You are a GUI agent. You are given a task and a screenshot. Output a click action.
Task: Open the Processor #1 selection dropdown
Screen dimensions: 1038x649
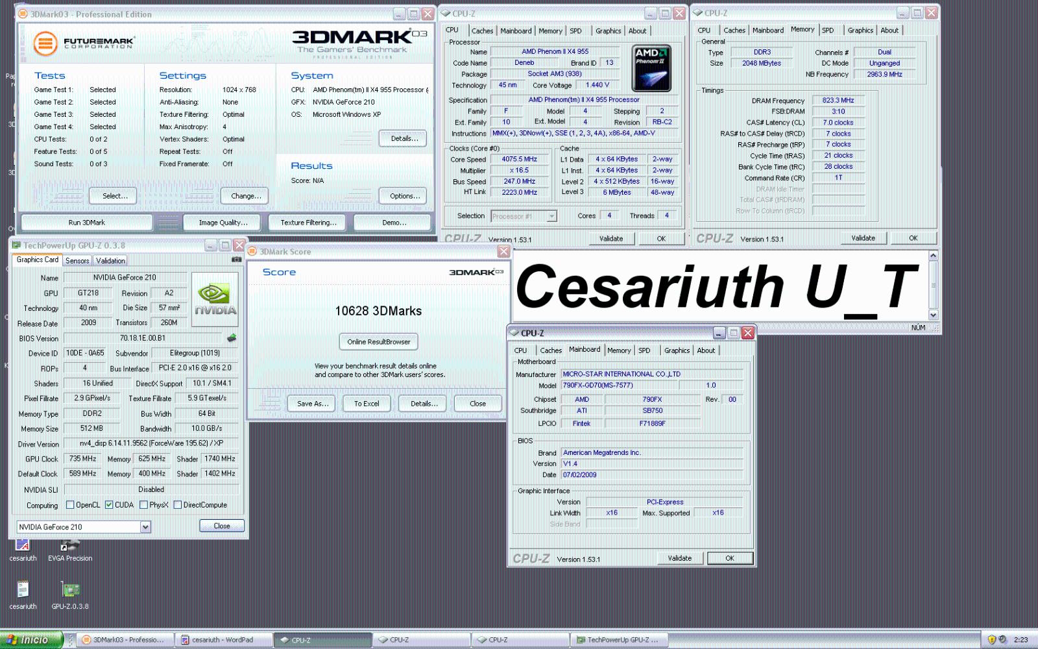(x=524, y=216)
